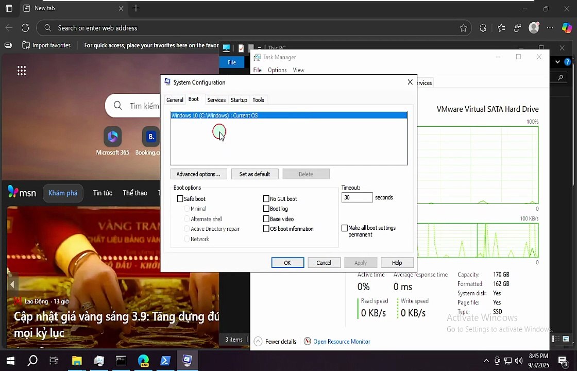Switch to General tab in System Configuration

175,100
